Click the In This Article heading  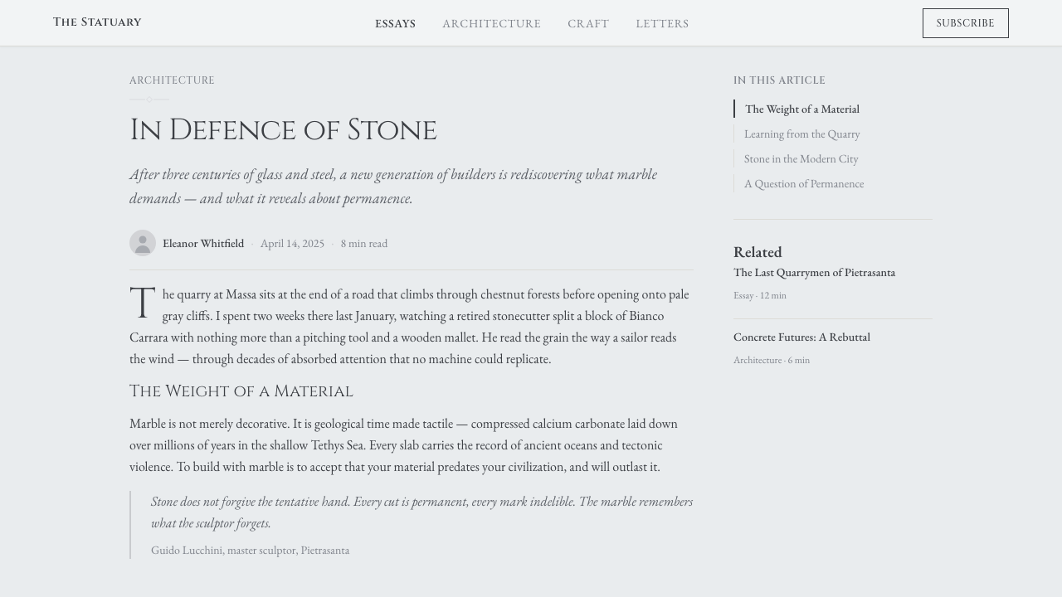click(779, 80)
